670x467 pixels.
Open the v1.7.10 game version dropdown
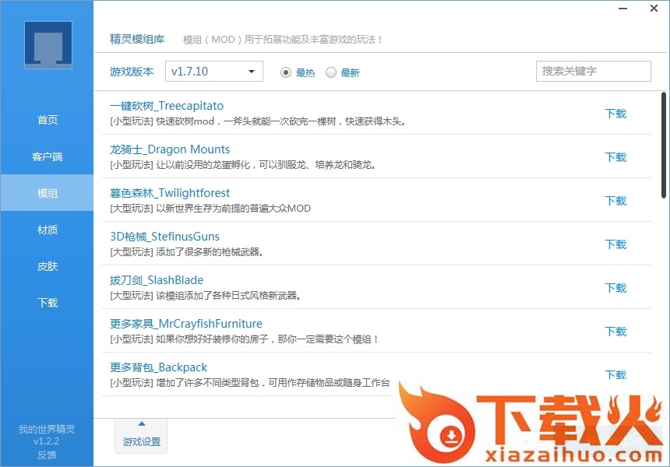[x=214, y=72]
